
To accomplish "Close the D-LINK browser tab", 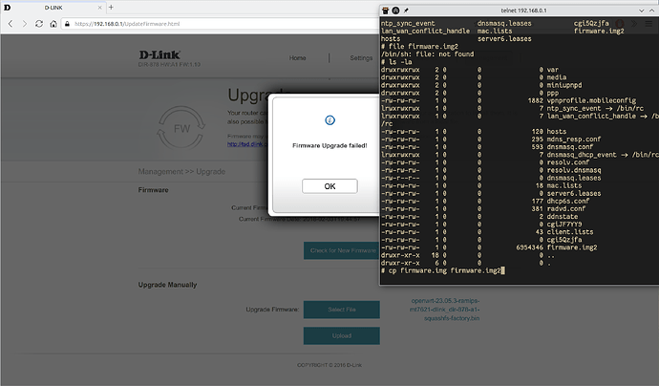I will (100, 8).
